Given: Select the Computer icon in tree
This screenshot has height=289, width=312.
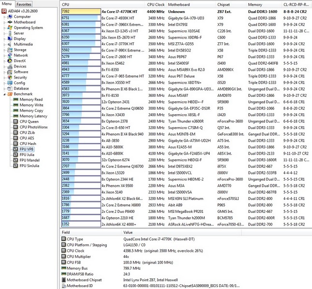Looking at the screenshot, I should 10,17.
